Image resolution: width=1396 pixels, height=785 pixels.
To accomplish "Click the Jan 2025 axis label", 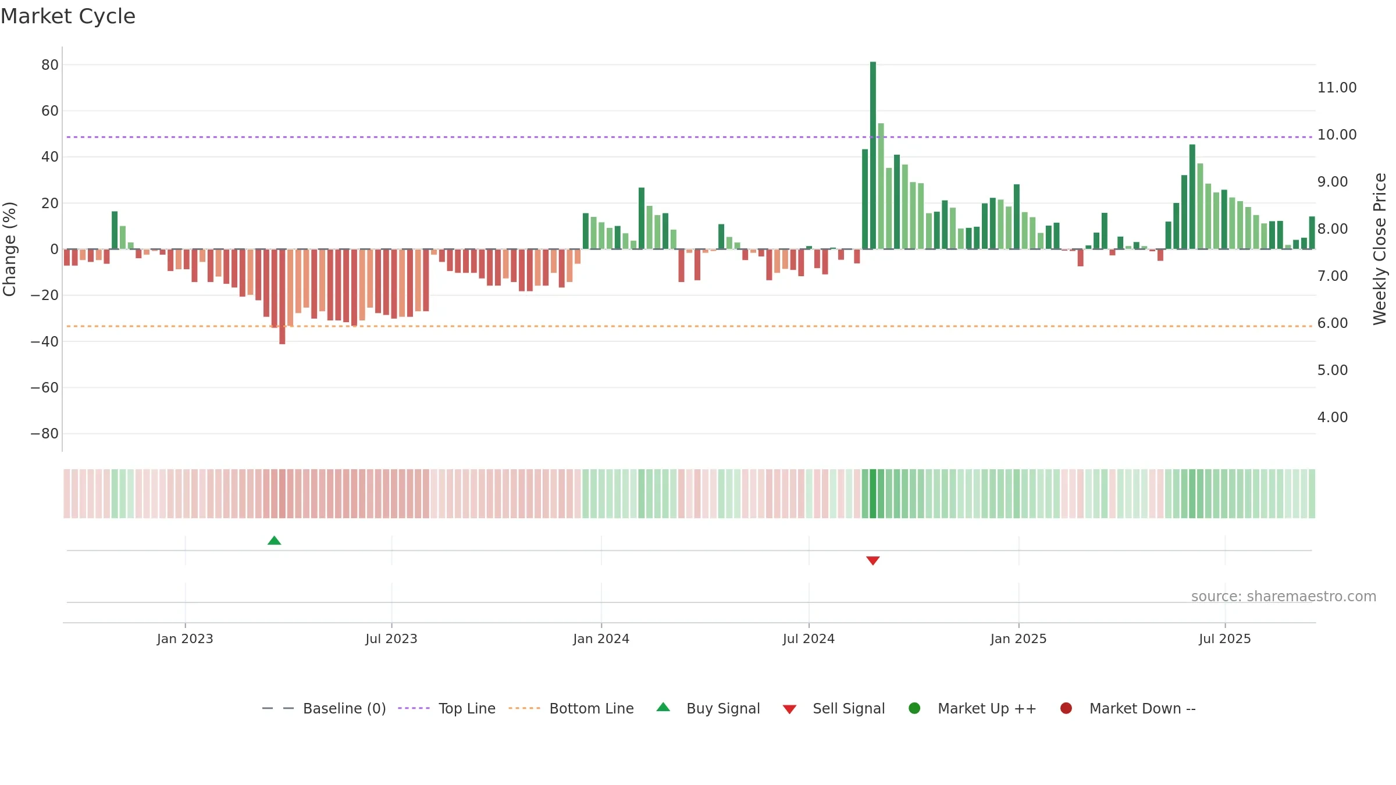I will [x=1018, y=638].
